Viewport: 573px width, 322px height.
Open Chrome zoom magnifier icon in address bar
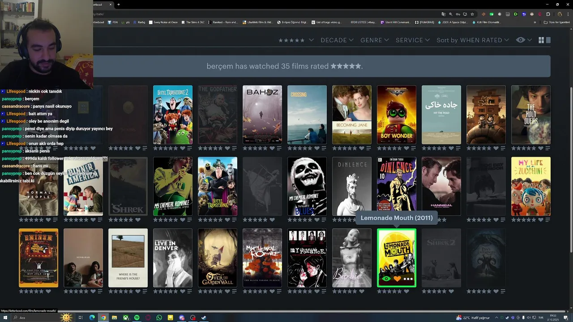pyautogui.click(x=450, y=14)
